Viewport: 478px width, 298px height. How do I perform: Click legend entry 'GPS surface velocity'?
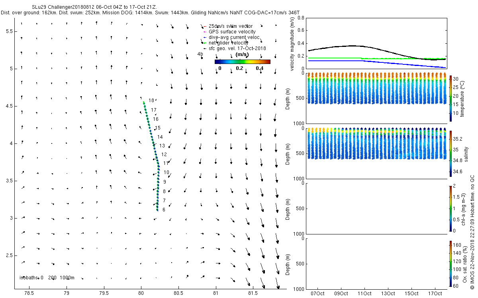coord(232,32)
